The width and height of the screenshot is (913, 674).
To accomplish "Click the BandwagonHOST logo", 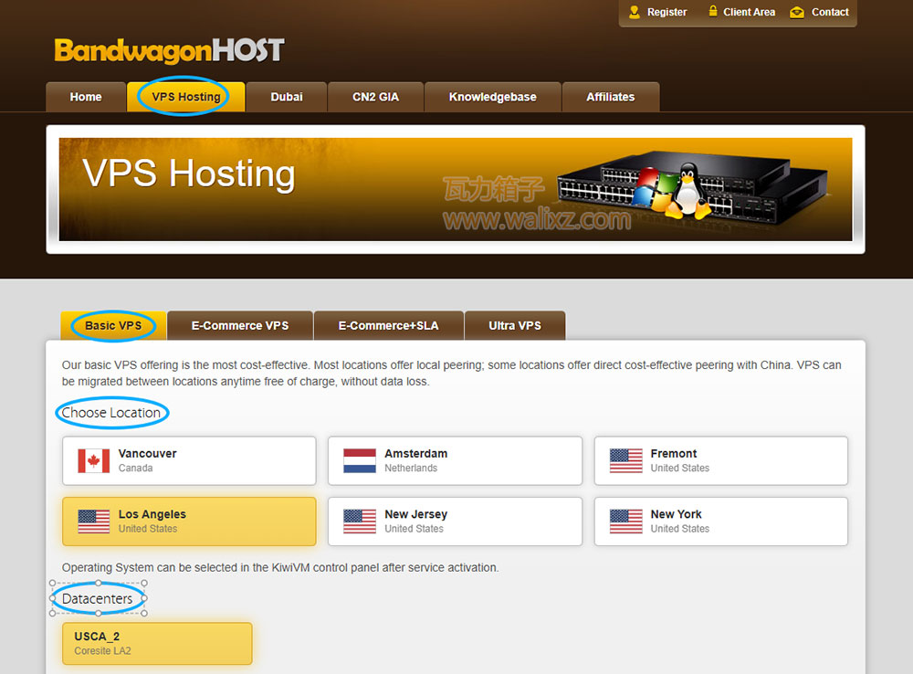I will (169, 50).
